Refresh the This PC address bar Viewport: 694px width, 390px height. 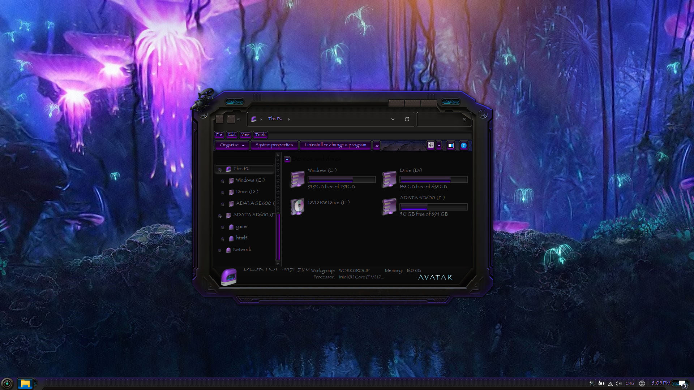pyautogui.click(x=407, y=119)
